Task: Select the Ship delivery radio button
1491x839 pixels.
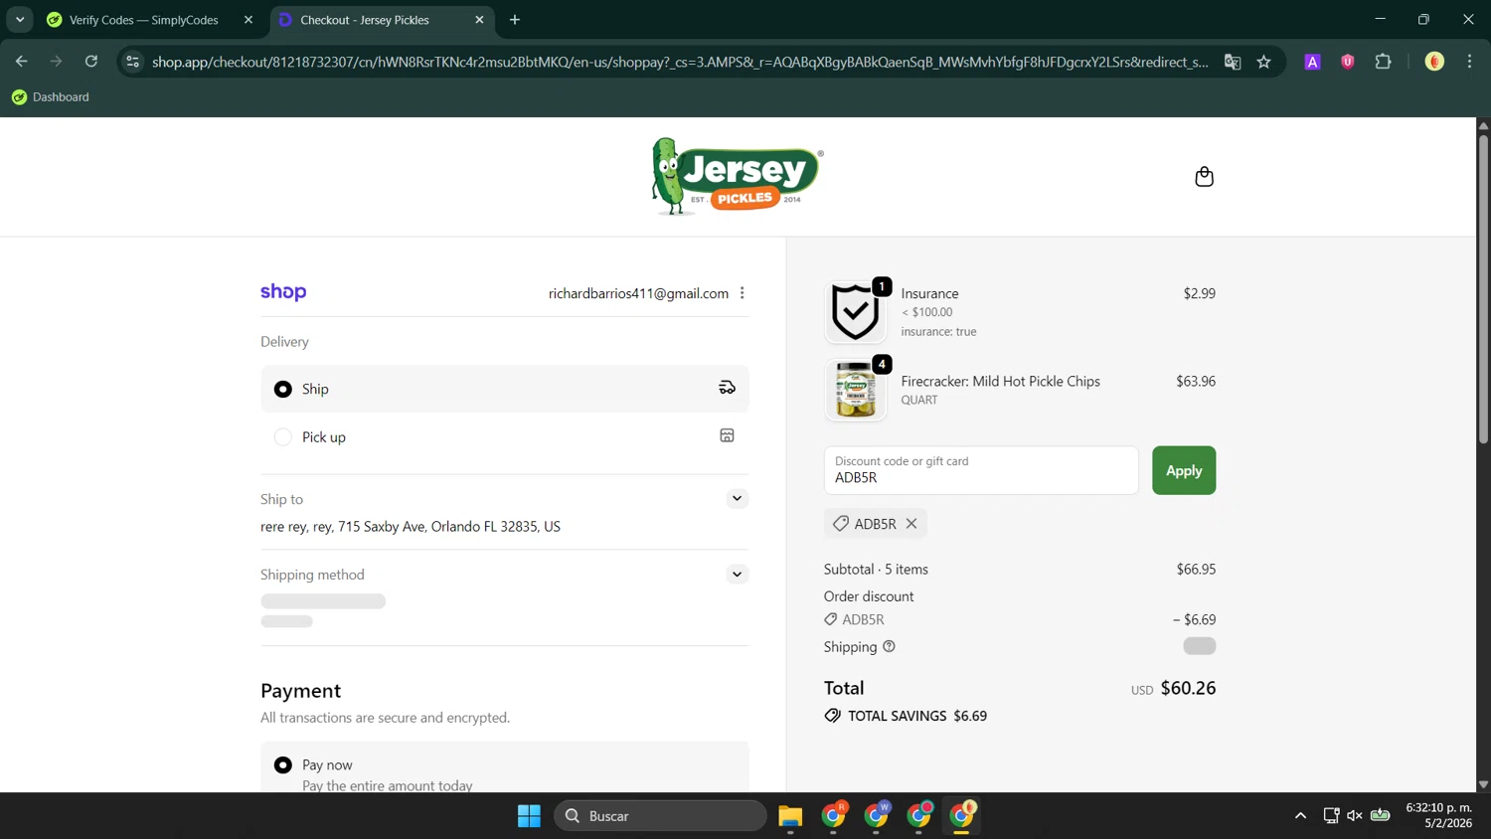Action: [283, 389]
